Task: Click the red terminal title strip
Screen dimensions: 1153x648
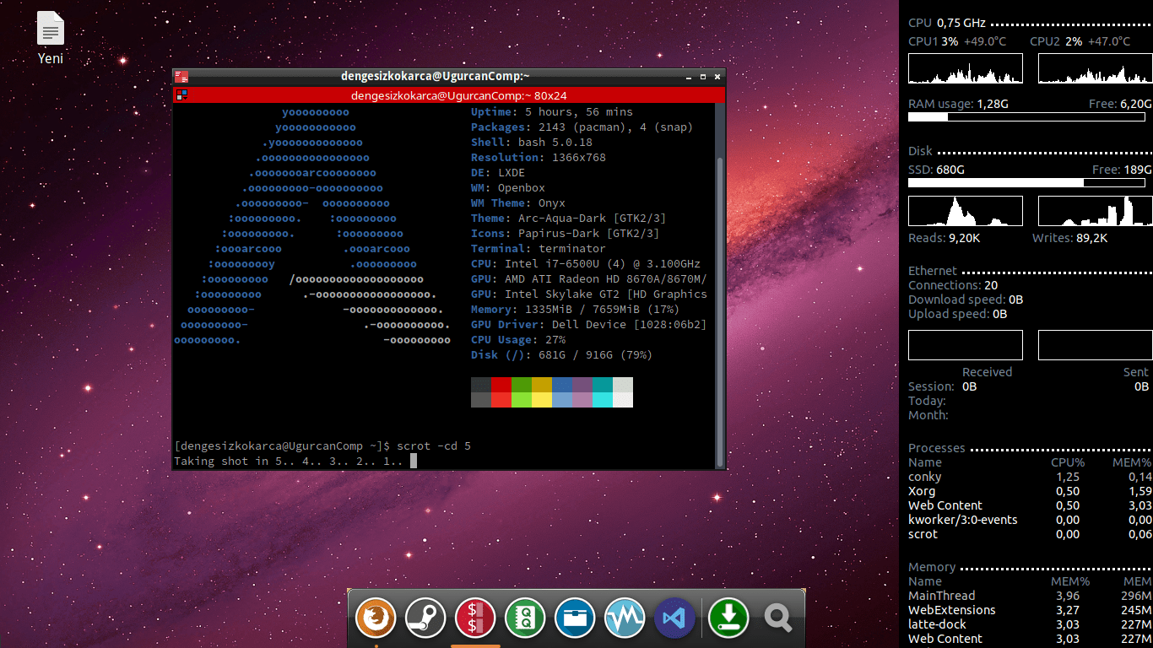Action: [458, 95]
